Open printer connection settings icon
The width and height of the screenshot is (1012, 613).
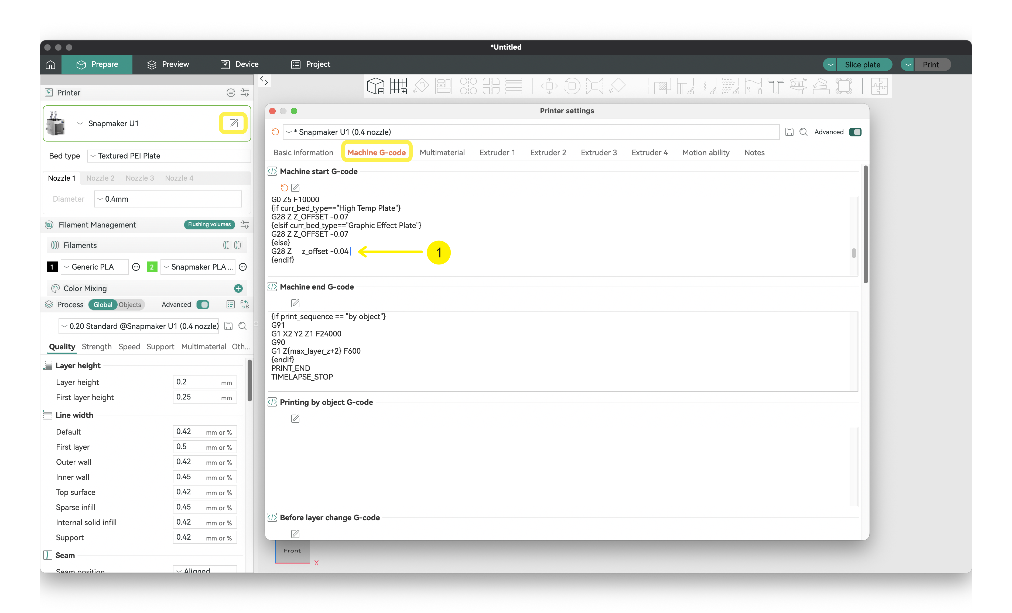[x=231, y=93]
